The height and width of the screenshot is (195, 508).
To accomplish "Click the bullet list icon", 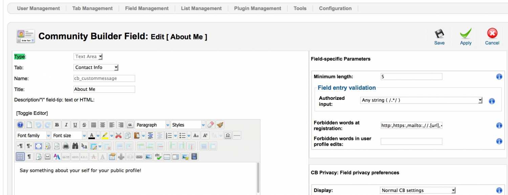I will tap(182, 136).
